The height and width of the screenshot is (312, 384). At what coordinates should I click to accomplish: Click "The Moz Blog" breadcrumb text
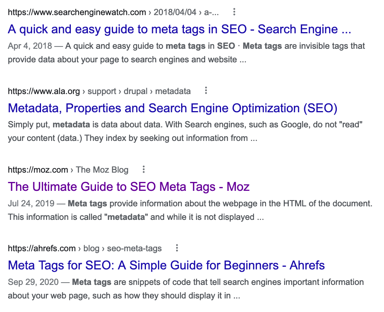click(102, 170)
